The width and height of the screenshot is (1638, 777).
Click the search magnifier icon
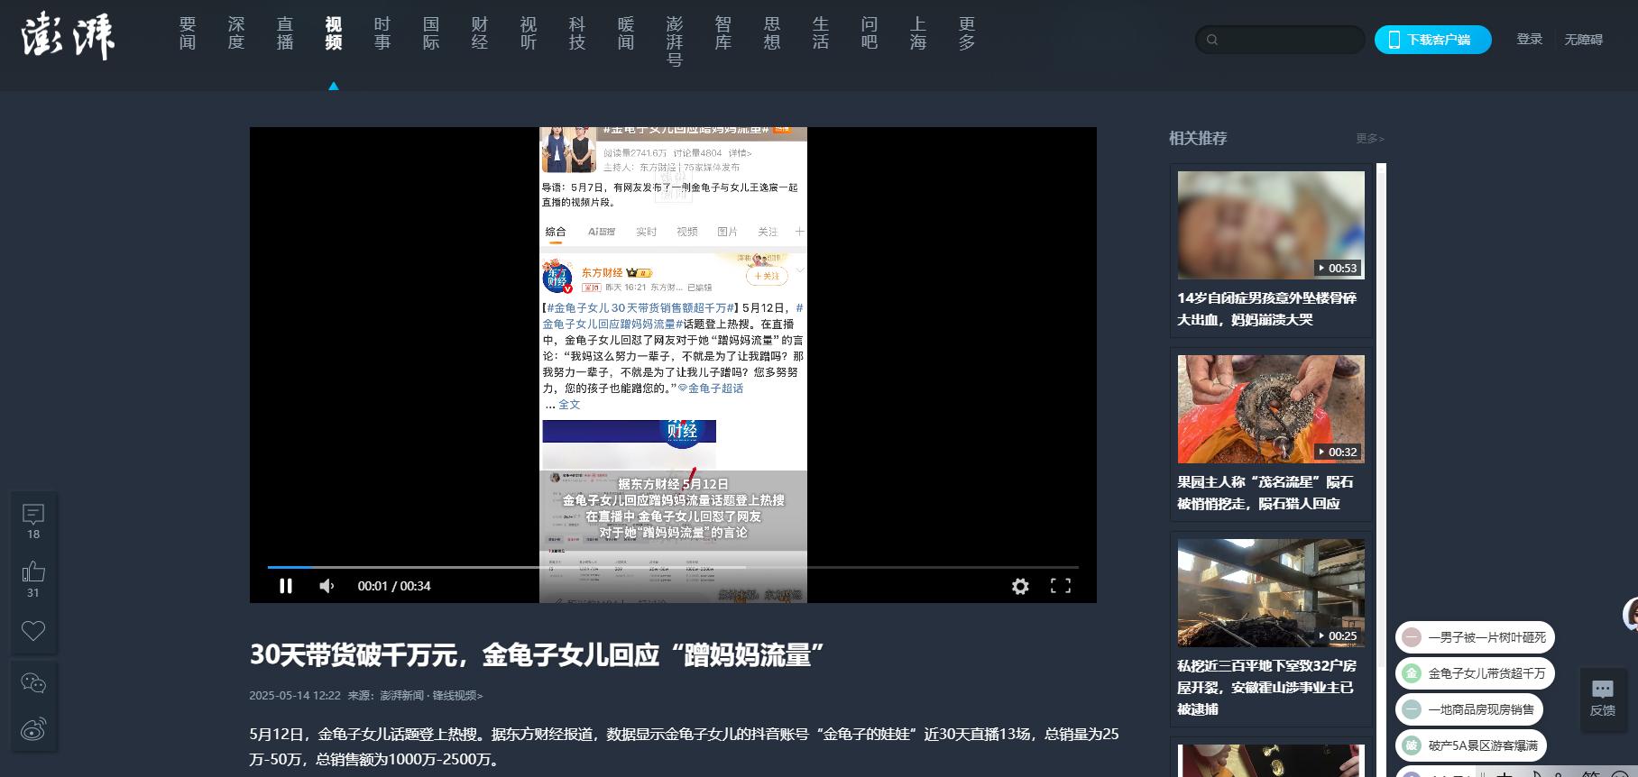pos(1212,40)
